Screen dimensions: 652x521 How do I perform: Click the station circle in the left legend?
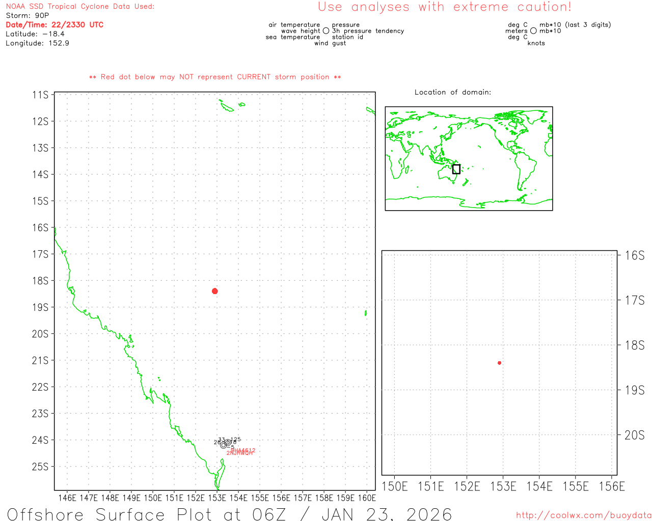click(x=326, y=31)
